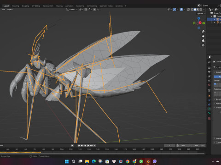
Task: Click the red X axis gizmo ball
Action: (x=200, y=22)
